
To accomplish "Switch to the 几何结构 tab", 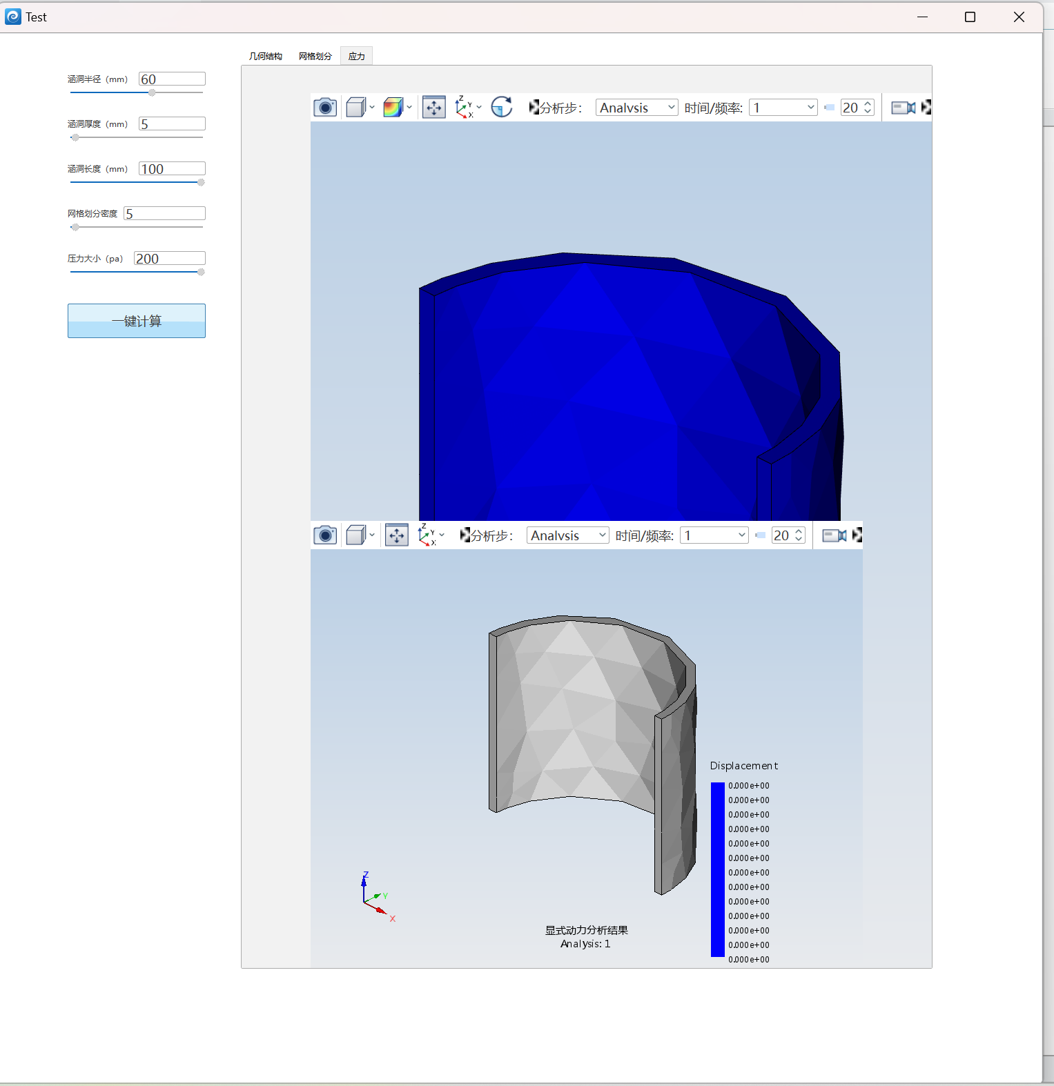I will tap(266, 57).
